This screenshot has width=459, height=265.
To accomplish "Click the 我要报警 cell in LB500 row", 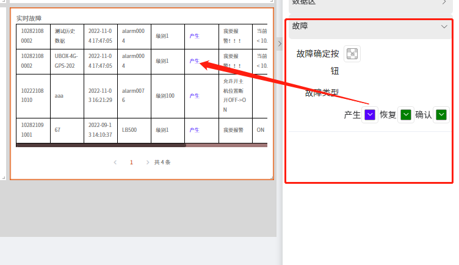I will click(x=236, y=130).
